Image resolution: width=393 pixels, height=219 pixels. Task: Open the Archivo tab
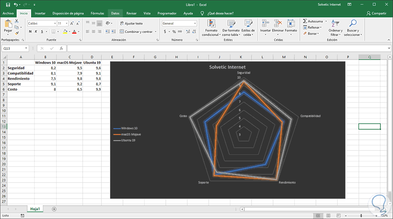click(x=8, y=13)
